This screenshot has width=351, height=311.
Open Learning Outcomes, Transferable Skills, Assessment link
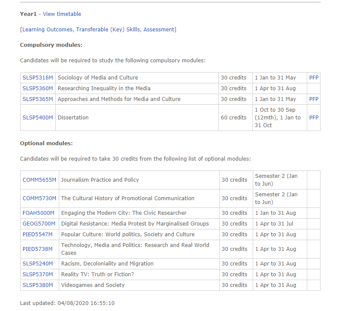tap(98, 30)
